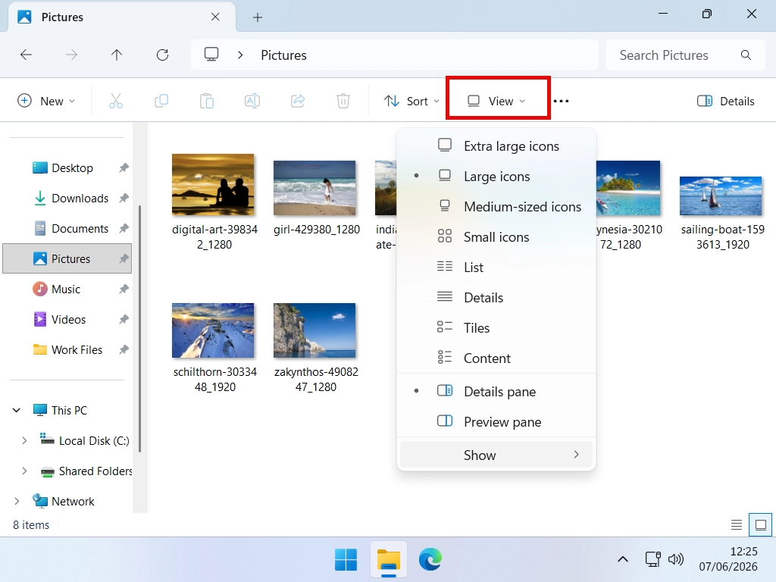Click pin icon next to Downloads

tap(124, 198)
